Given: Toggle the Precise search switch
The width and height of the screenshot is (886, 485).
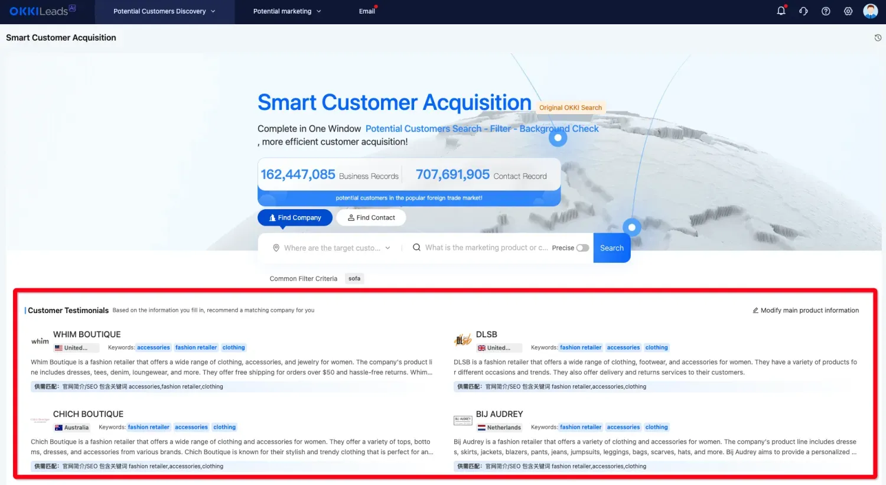Looking at the screenshot, I should (582, 248).
